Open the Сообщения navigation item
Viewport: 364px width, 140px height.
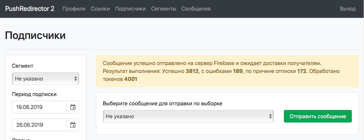click(196, 9)
